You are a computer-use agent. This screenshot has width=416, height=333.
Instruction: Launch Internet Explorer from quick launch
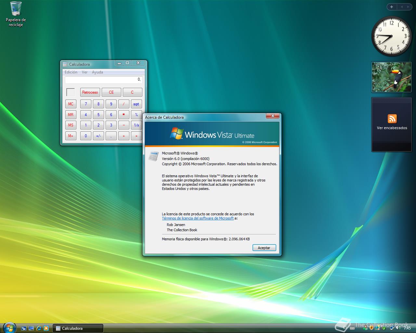(x=39, y=328)
